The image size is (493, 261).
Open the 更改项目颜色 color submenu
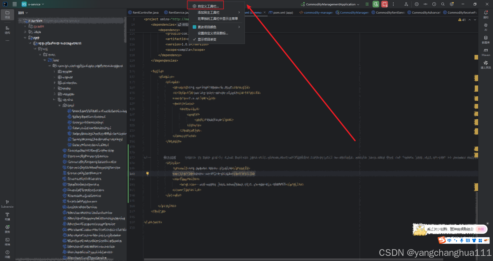[217, 27]
